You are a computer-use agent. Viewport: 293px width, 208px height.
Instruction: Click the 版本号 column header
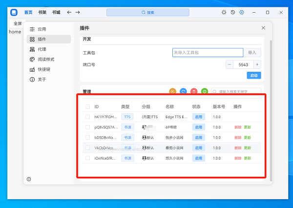[219, 106]
